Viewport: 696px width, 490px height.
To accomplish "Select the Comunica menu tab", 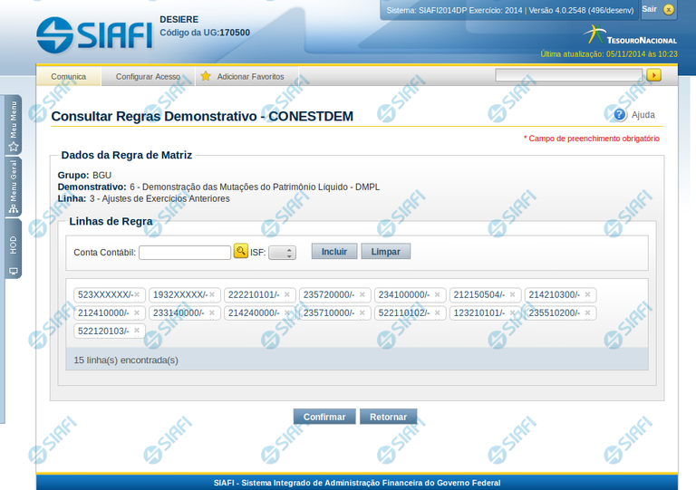I will coord(68,76).
